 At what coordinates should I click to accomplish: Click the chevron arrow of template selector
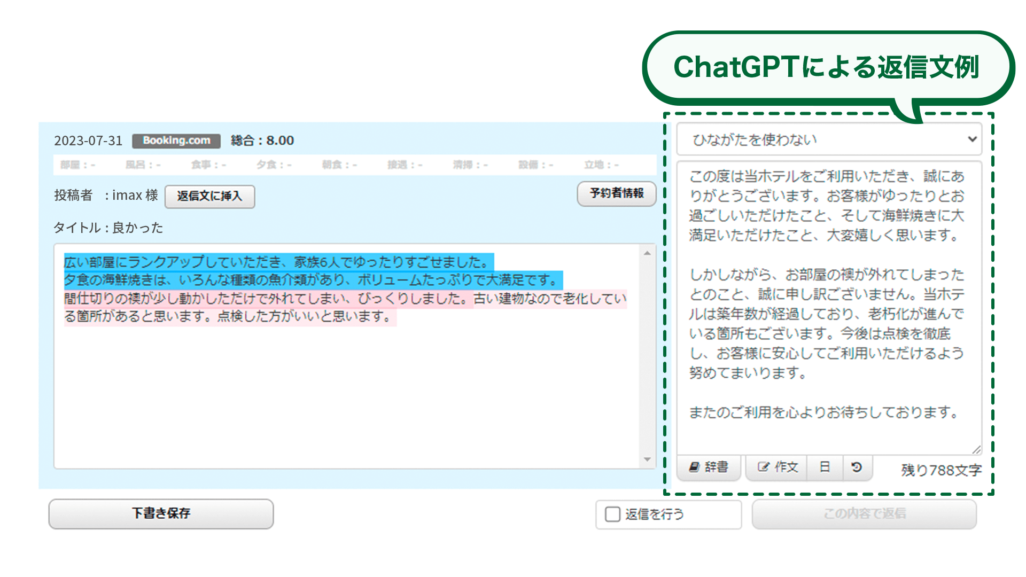pyautogui.click(x=972, y=139)
